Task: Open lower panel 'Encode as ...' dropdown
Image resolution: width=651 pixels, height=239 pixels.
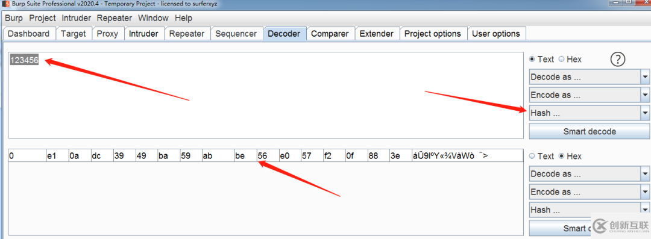Action: coord(590,191)
